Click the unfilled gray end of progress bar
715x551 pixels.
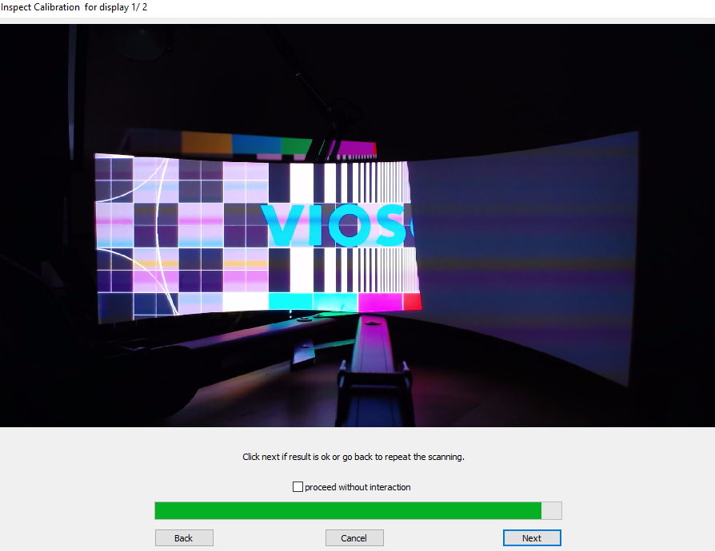(552, 511)
